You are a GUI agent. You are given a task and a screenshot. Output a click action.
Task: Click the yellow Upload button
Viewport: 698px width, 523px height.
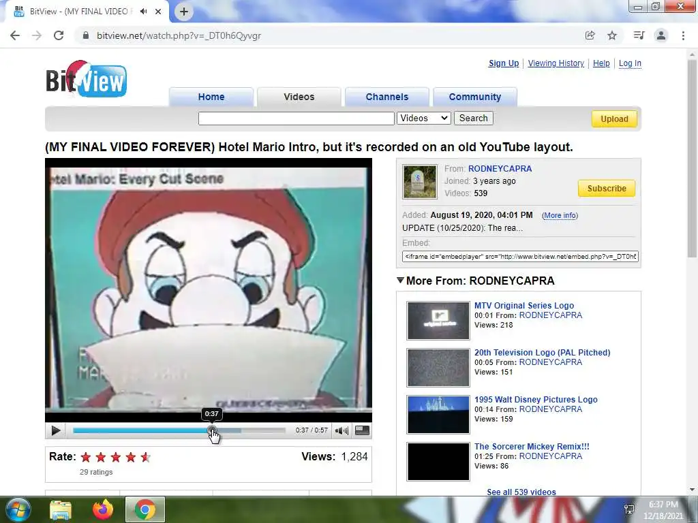(x=614, y=119)
